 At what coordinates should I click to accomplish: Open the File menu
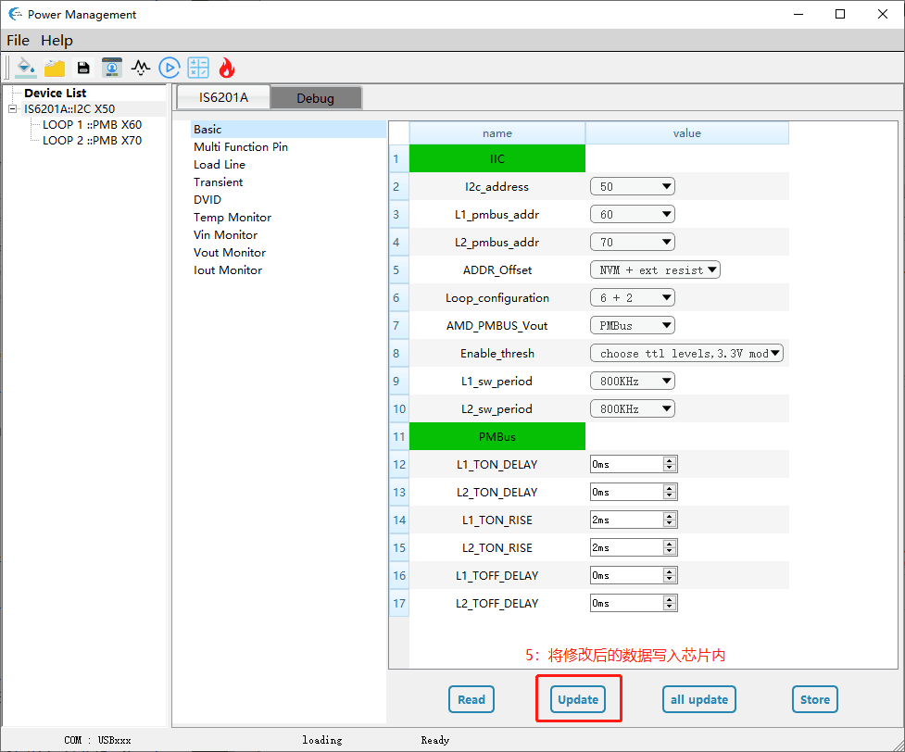[18, 41]
